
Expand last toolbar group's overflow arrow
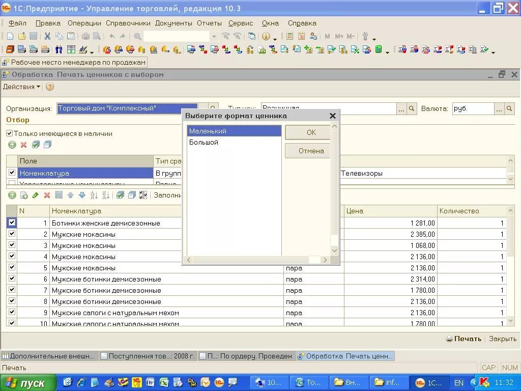pos(493,52)
